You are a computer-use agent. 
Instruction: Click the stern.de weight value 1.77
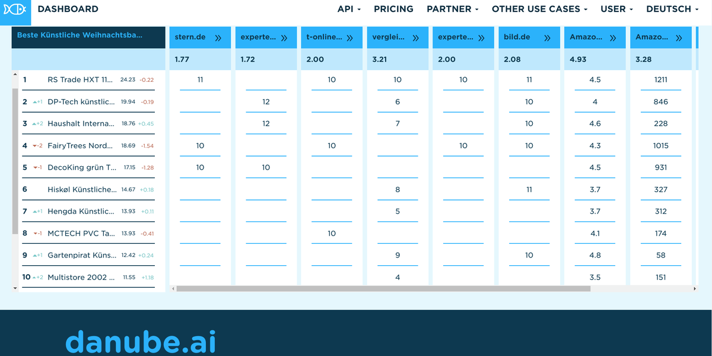182,59
